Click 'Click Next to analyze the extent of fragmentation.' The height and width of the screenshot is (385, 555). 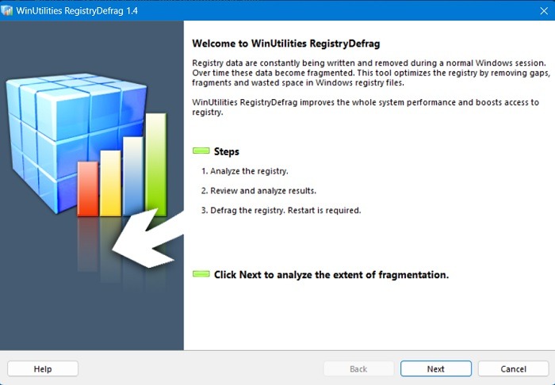click(x=331, y=275)
